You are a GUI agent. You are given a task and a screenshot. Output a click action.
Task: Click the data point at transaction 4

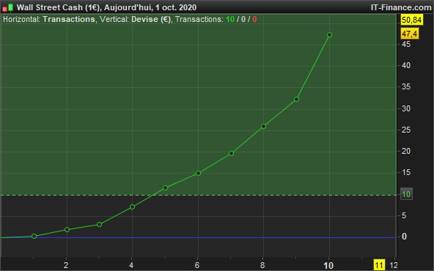point(132,207)
